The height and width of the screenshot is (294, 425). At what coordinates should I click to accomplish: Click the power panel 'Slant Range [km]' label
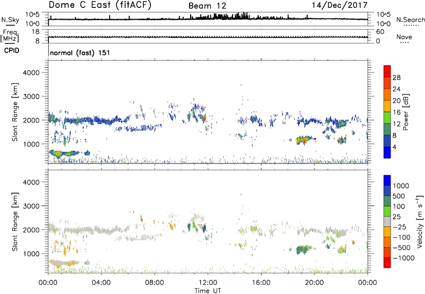click(x=15, y=112)
